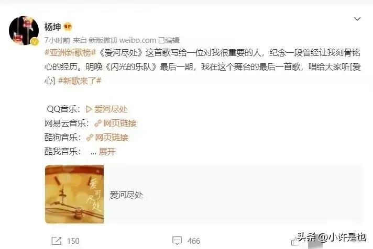Open the 爱河尽处 song card title
This screenshot has width=373, height=249.
(x=126, y=195)
